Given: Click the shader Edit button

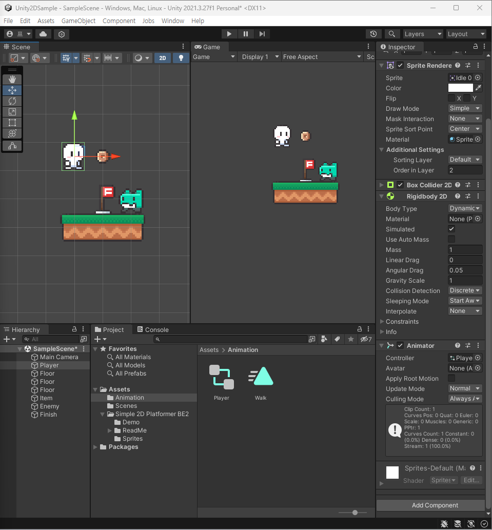Looking at the screenshot, I should (471, 480).
